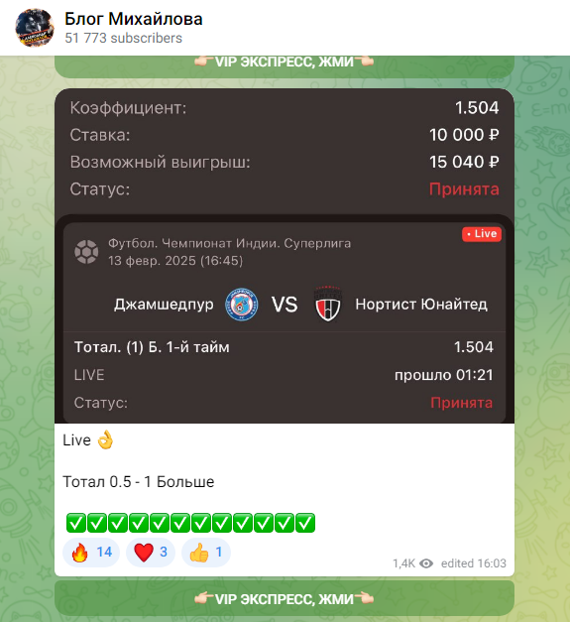Click the Джамшедпур team logo

pyautogui.click(x=242, y=305)
